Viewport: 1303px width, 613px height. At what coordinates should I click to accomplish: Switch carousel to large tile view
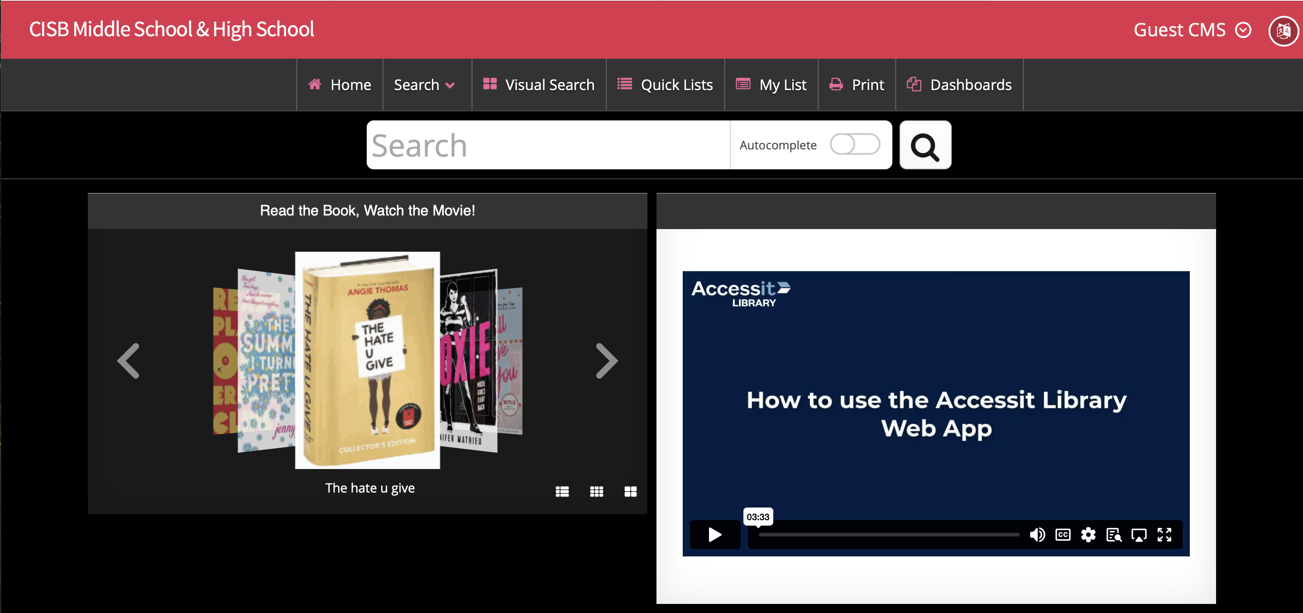(630, 491)
